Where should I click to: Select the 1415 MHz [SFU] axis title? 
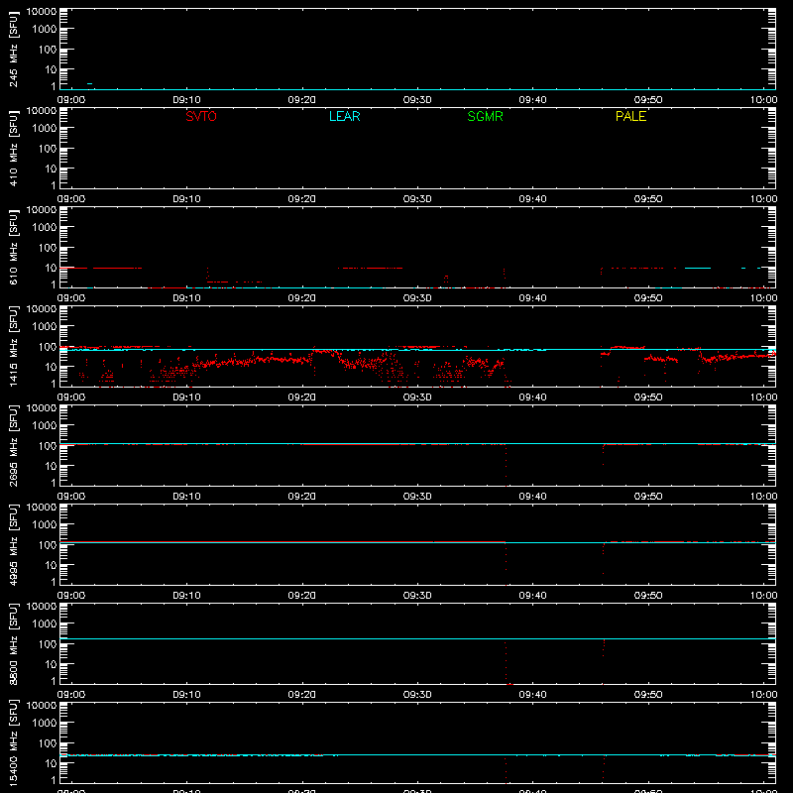(x=14, y=346)
